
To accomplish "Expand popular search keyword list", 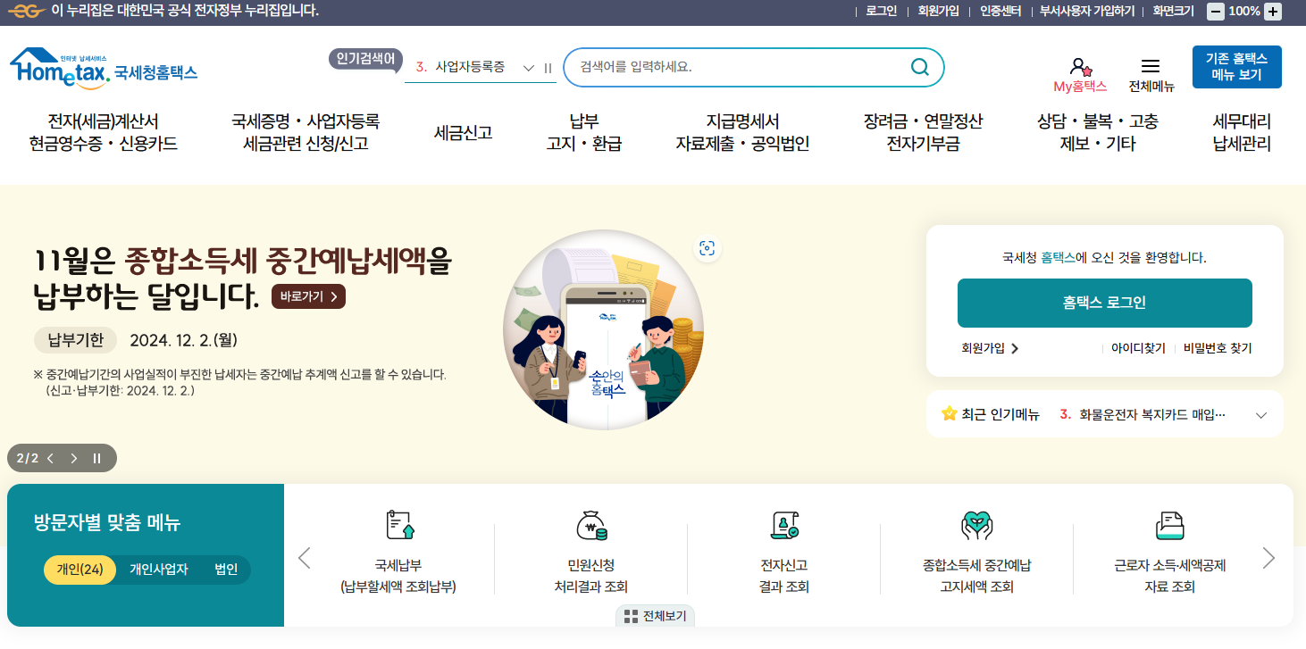I will coord(528,68).
